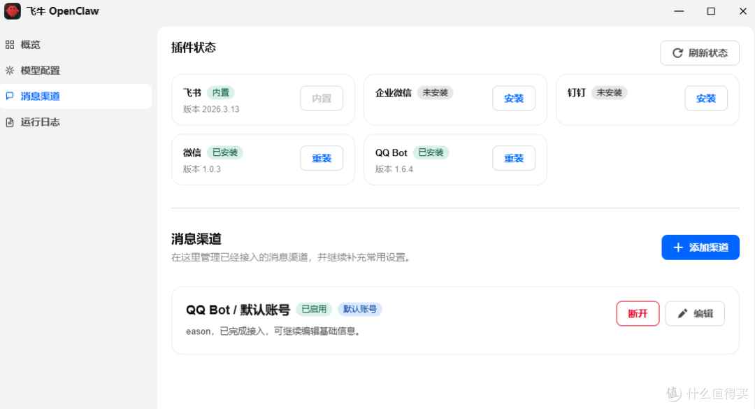This screenshot has width=755, height=409.
Task: Click the refresh arrow icon in 刷新状态
Action: click(677, 53)
